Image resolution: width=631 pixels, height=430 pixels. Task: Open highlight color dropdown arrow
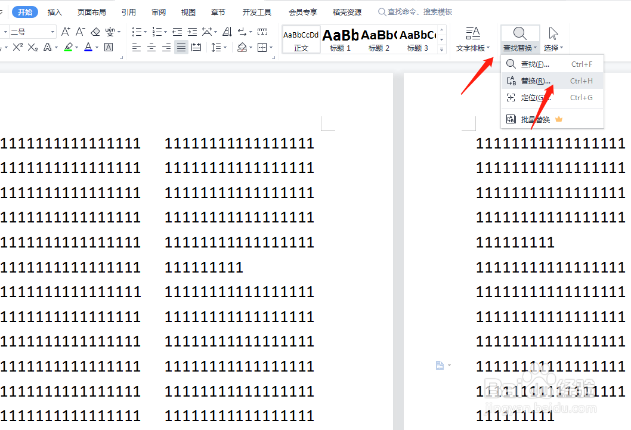tap(76, 48)
